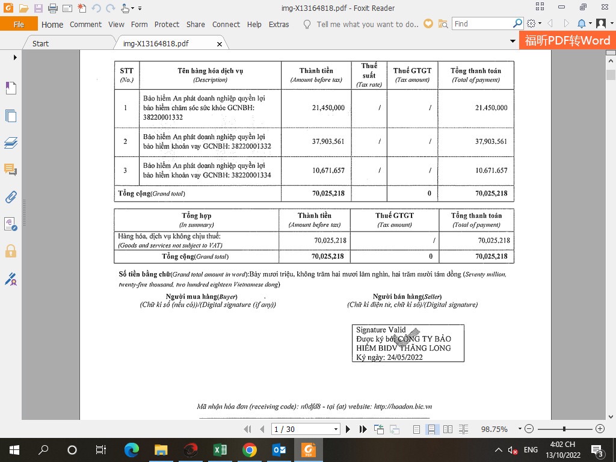616x462 pixels.
Task: Open the Bookmarks panel in left sidebar
Action: click(x=10, y=88)
